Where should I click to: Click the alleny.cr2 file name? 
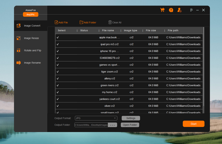click(x=110, y=79)
